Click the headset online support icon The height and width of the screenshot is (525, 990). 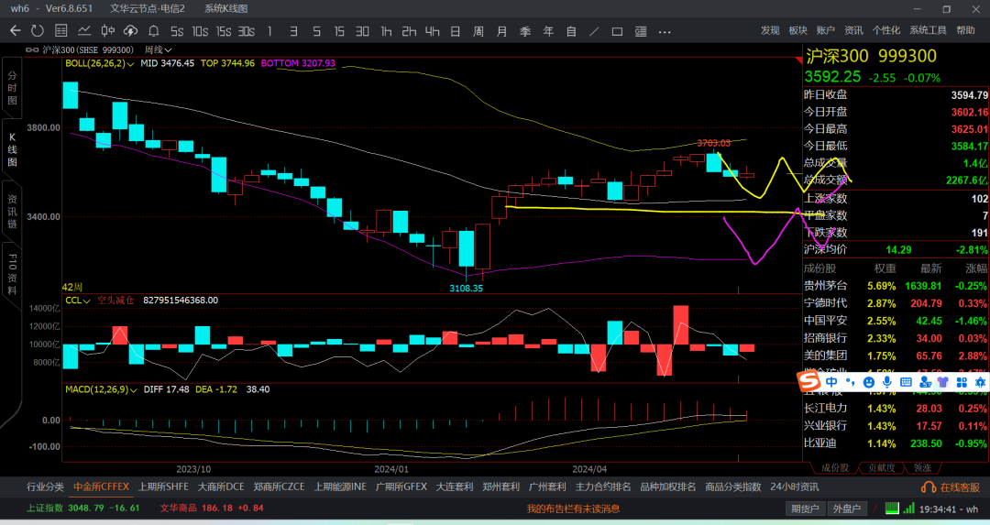pyautogui.click(x=928, y=487)
